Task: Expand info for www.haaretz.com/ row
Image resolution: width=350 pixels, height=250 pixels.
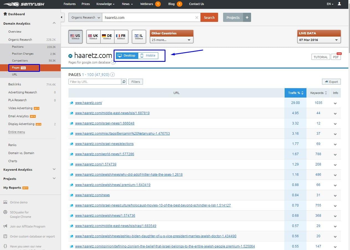Action: (335, 103)
